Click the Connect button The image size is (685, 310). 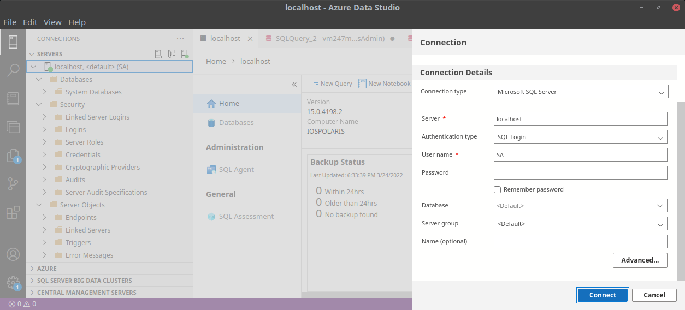click(x=603, y=295)
